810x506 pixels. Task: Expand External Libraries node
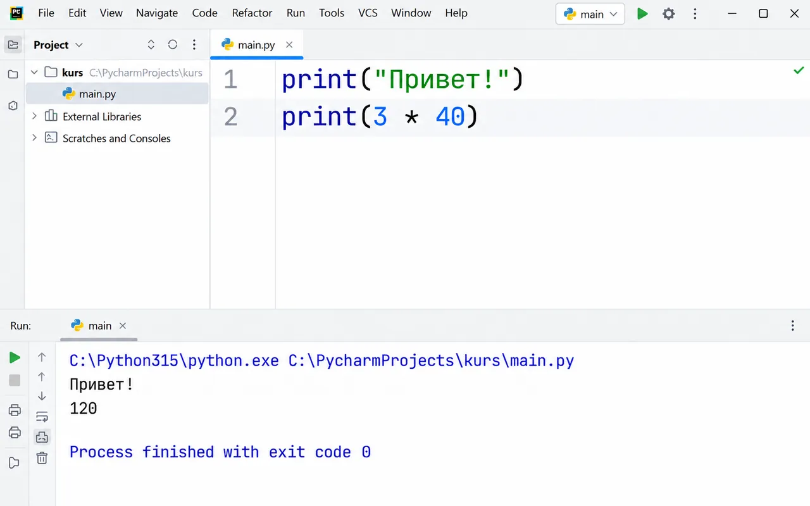(x=35, y=116)
